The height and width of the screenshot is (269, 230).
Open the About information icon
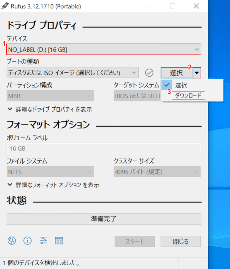tap(28, 240)
